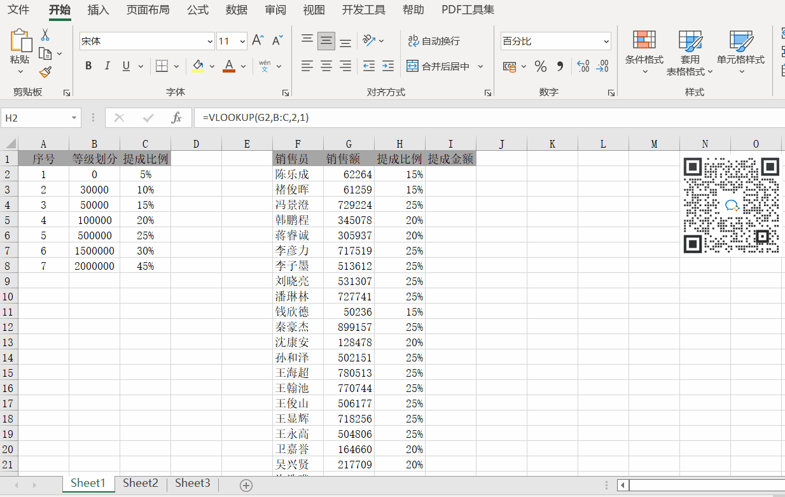
Task: Decrease font size with smaller A icon
Action: pos(277,41)
